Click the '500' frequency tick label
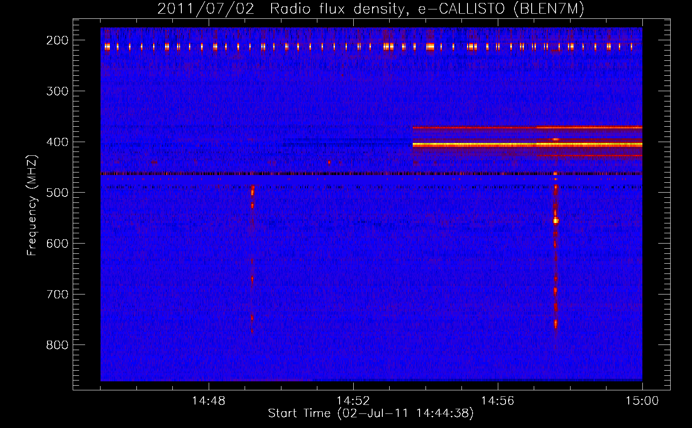 (x=57, y=193)
